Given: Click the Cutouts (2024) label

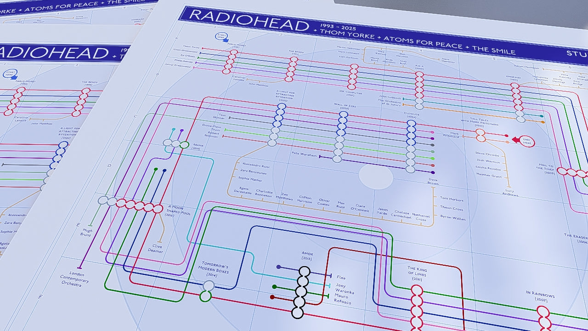Looking at the screenshot, I should click(413, 115).
